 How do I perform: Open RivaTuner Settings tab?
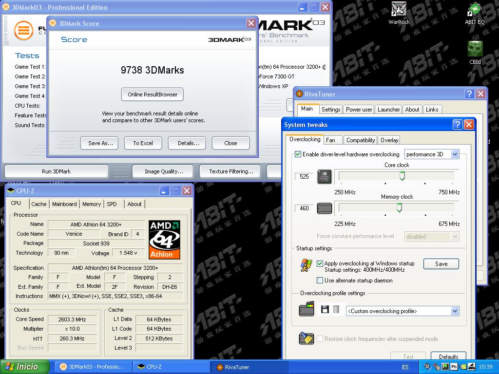[331, 110]
